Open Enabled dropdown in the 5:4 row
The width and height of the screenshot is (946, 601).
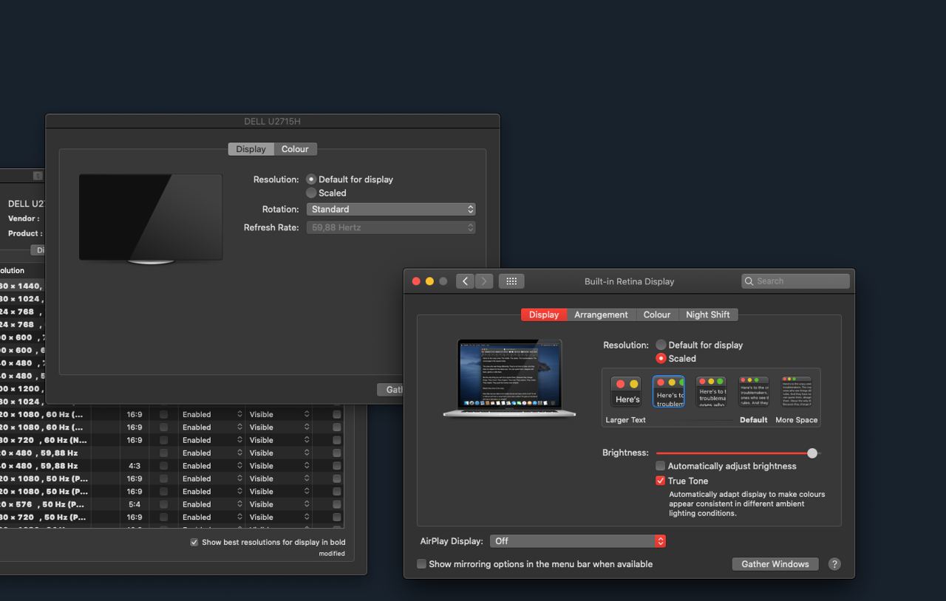coord(212,504)
